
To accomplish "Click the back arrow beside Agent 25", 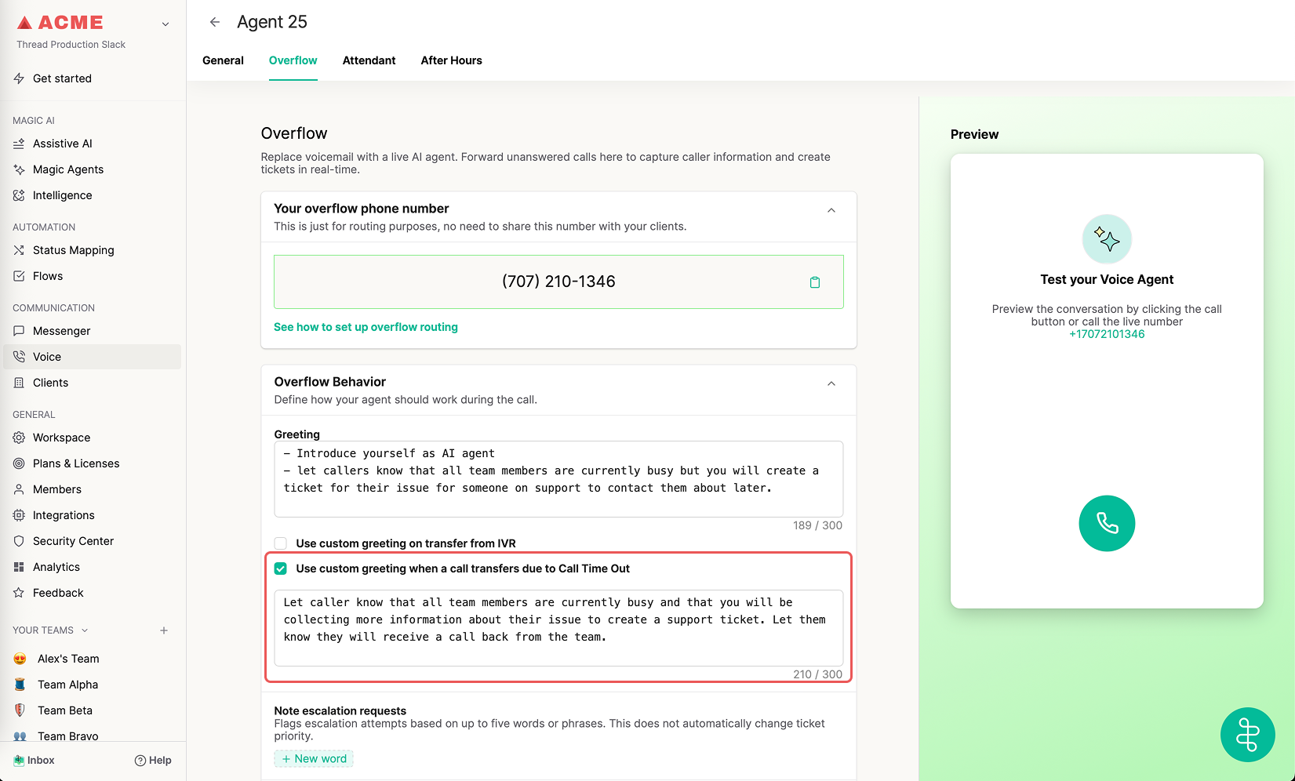I will 214,22.
